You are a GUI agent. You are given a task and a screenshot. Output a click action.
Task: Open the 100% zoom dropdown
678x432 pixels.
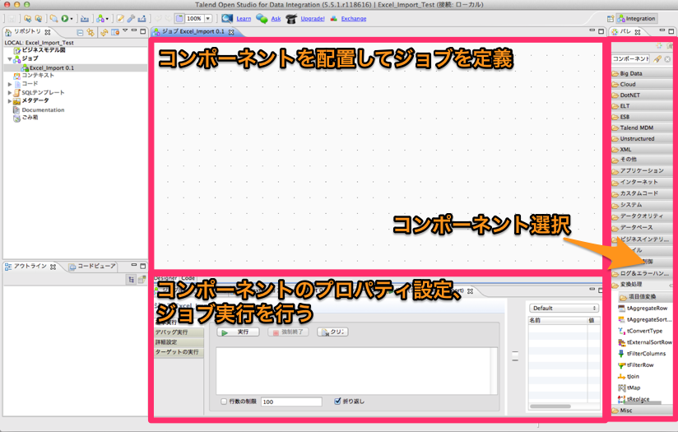point(207,18)
